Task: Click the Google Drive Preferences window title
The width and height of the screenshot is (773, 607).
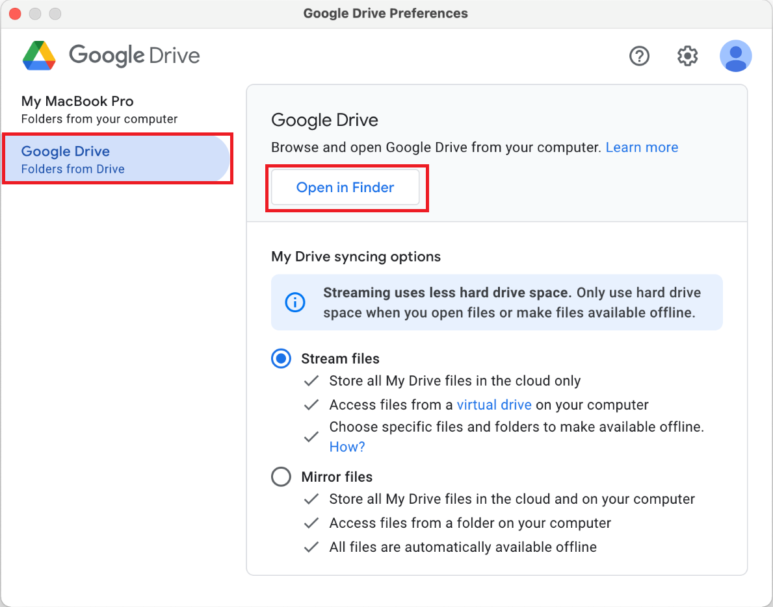Action: (x=386, y=13)
